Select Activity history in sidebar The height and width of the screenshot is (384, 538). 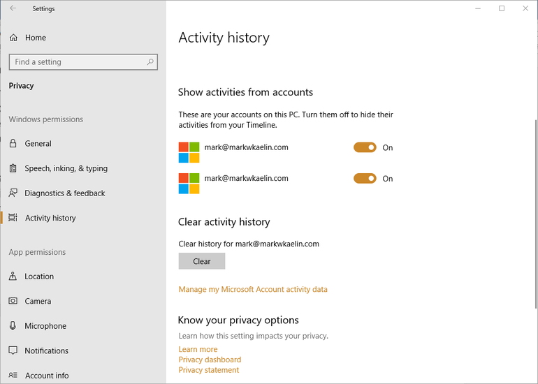point(50,218)
